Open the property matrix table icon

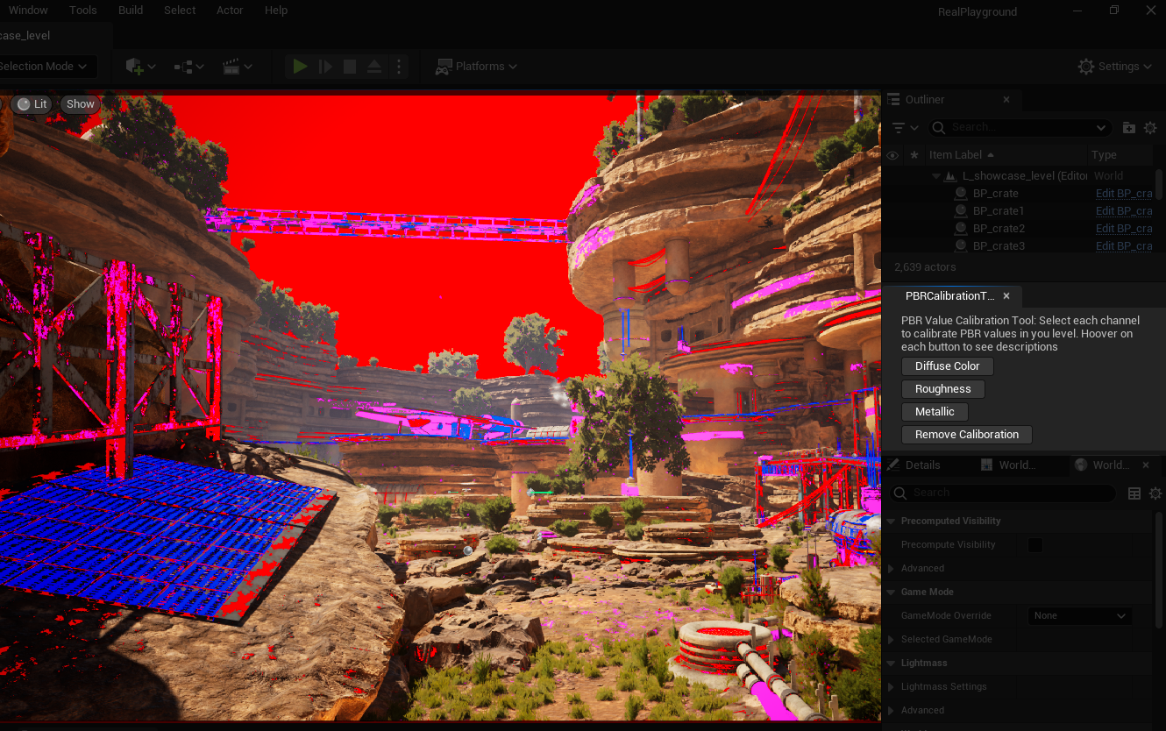point(1134,493)
